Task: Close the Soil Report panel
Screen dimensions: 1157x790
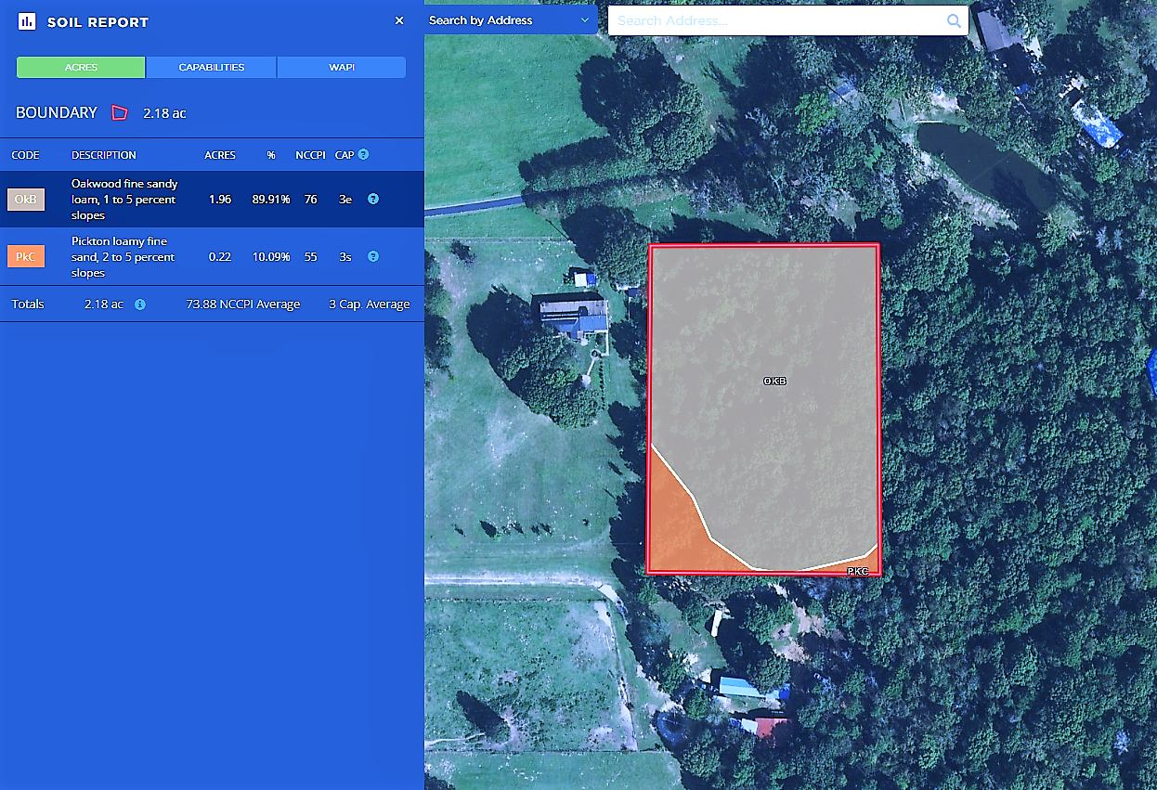Action: coord(399,20)
